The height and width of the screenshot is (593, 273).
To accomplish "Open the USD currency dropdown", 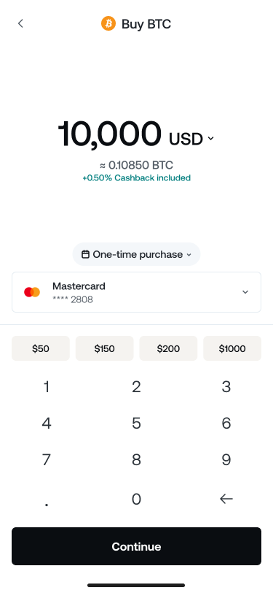I will point(191,139).
